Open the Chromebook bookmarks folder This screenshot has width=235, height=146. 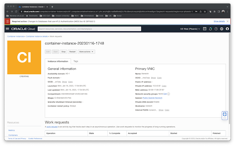point(87,16)
